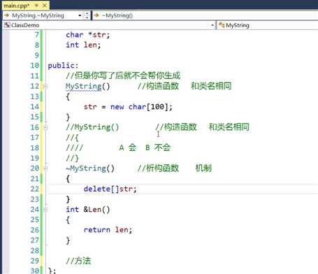Click the arrow icon beside ~MyString()

pos(96,15)
